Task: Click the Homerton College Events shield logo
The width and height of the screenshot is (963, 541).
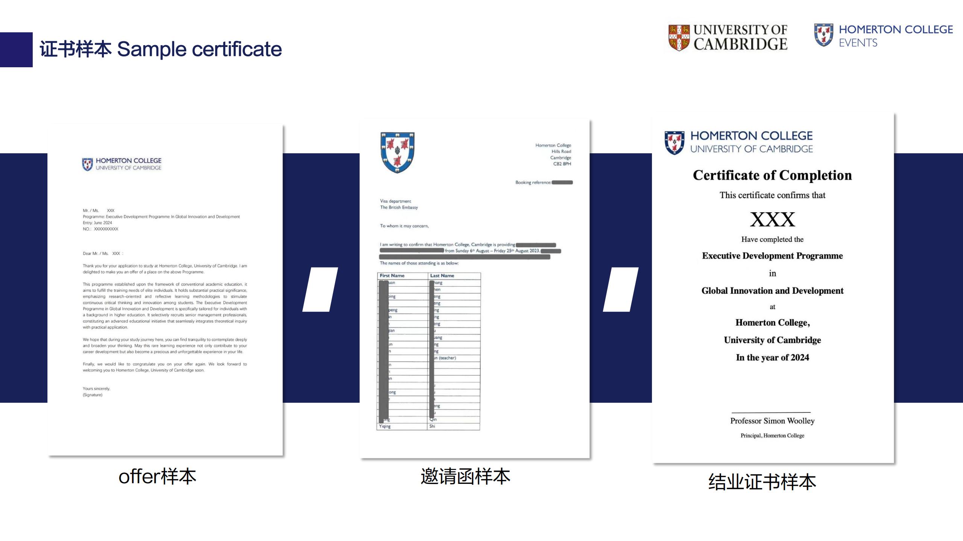Action: pyautogui.click(x=824, y=35)
